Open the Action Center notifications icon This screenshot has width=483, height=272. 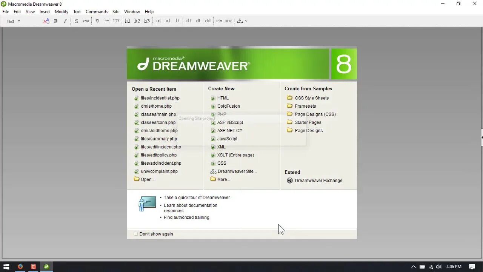472,267
